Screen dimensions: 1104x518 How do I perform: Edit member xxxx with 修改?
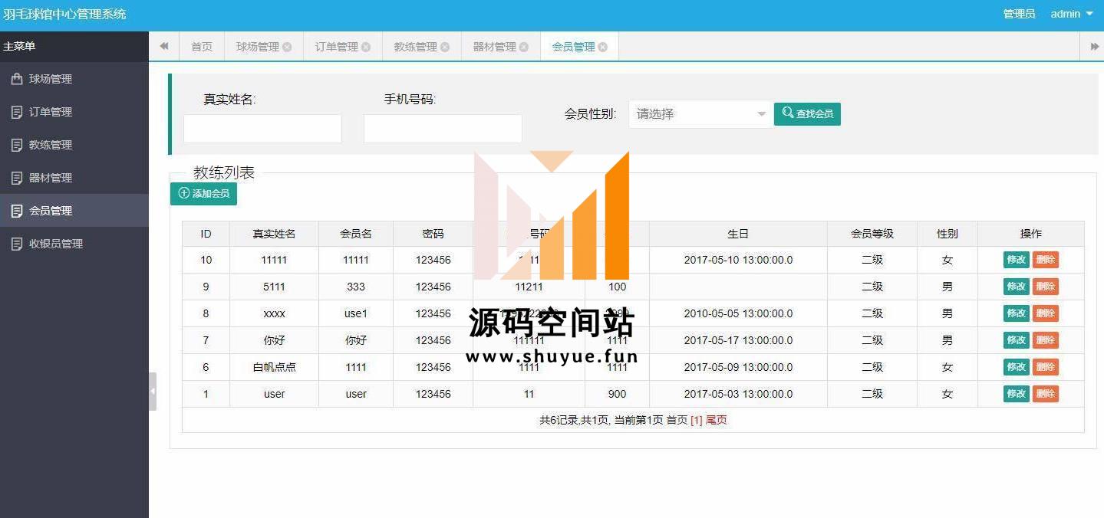[1017, 313]
